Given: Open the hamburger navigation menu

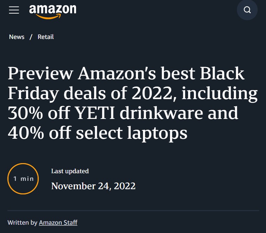Looking at the screenshot, I should [14, 10].
